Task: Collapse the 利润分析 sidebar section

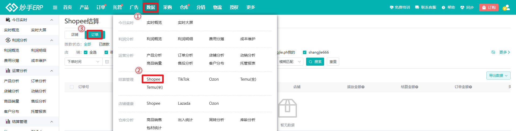Action: click(x=52, y=40)
